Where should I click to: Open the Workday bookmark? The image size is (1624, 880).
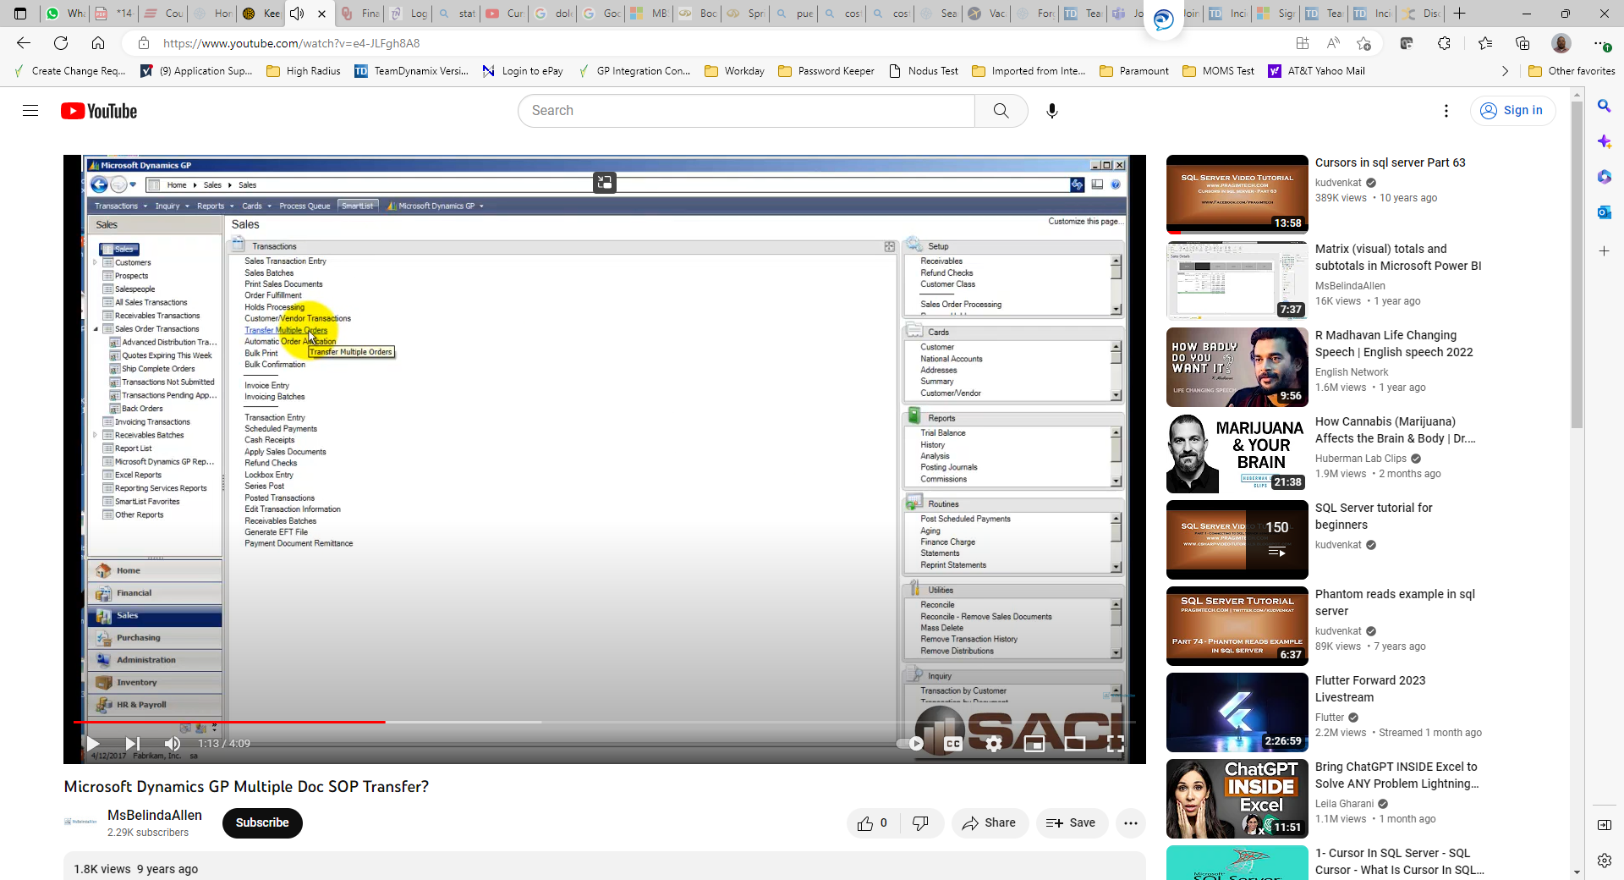coord(734,71)
